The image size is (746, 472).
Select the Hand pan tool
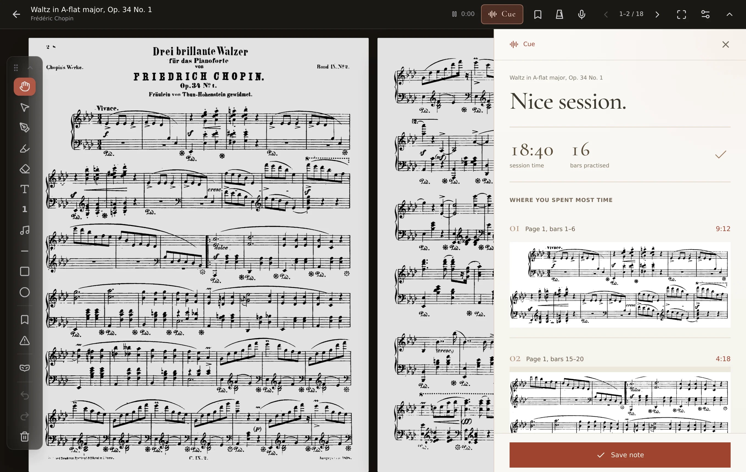[24, 86]
